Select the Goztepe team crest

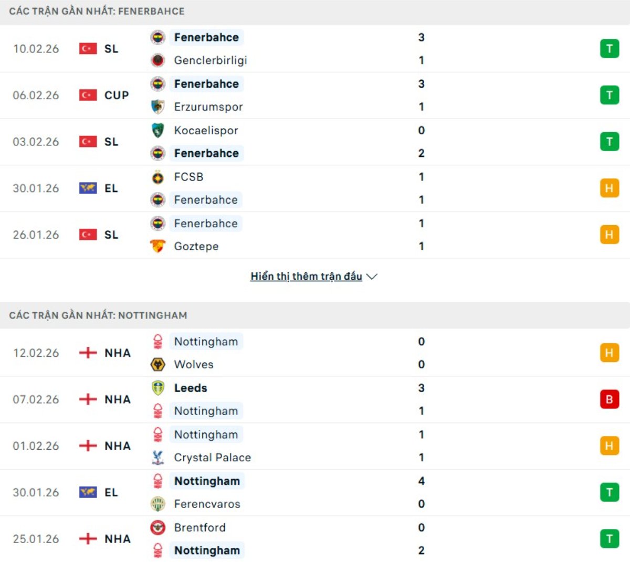159,246
